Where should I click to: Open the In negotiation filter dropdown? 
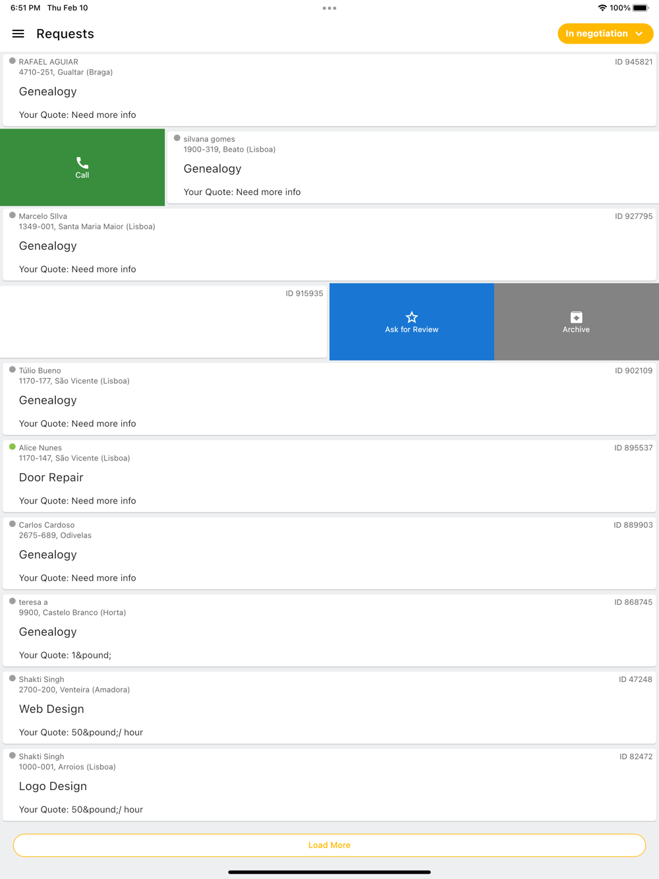[x=605, y=34]
